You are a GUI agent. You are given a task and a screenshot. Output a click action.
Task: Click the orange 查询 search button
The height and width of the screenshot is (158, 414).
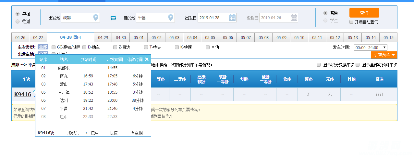pos(364,13)
